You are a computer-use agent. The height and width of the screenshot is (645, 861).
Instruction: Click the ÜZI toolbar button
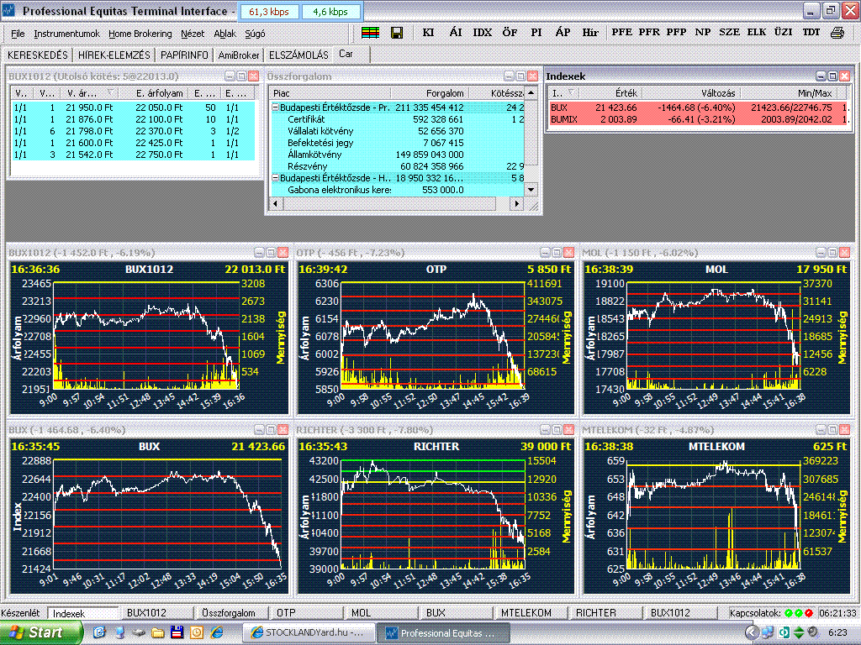click(x=783, y=33)
